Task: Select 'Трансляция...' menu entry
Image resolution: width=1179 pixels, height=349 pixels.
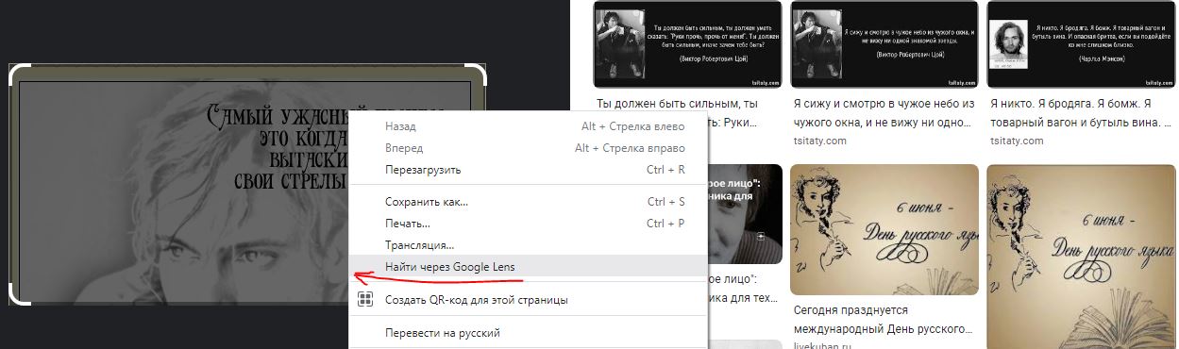Action: pos(528,245)
